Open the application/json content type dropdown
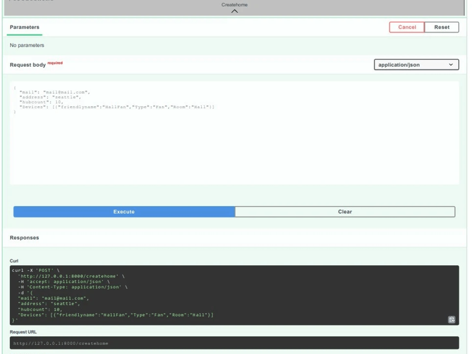 pyautogui.click(x=416, y=65)
